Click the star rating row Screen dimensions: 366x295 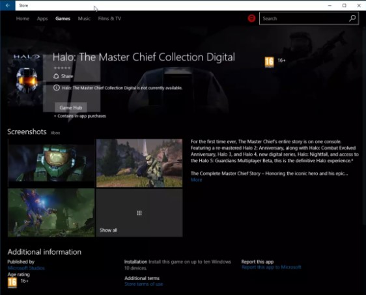tap(62, 68)
